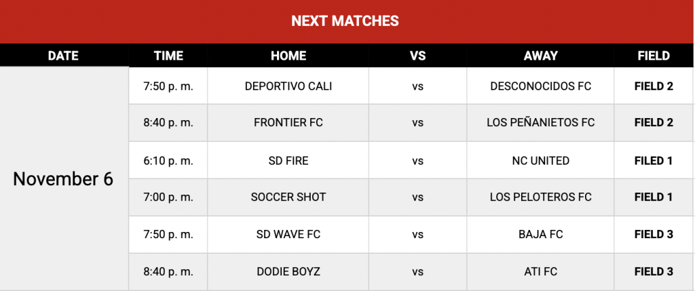Viewport: 695px width, 291px height.
Task: Click on FRONTIER FC home team
Action: tap(288, 123)
